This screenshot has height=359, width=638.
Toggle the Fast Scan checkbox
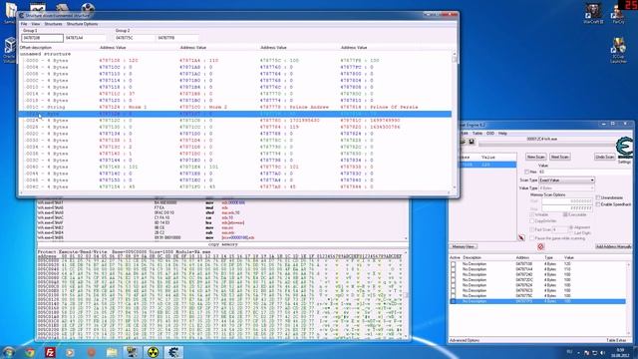531,230
